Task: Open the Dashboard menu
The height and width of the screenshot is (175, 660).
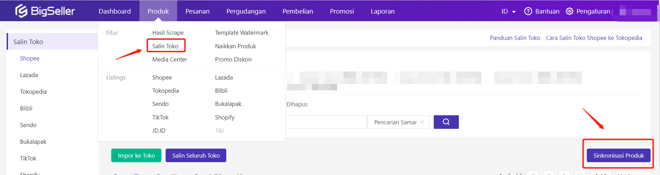Action: 115,11
